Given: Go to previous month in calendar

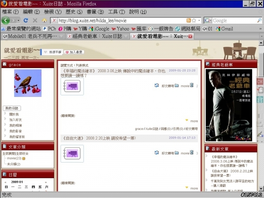Looking at the screenshot, I should (5, 182).
